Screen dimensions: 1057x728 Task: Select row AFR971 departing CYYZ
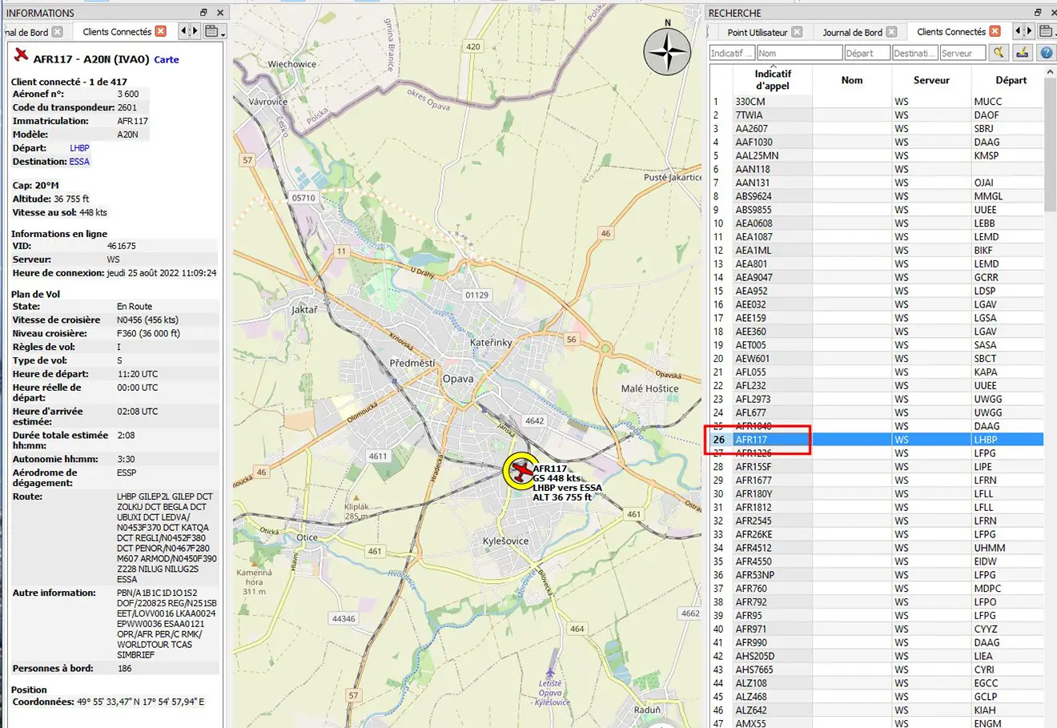[x=876, y=629]
